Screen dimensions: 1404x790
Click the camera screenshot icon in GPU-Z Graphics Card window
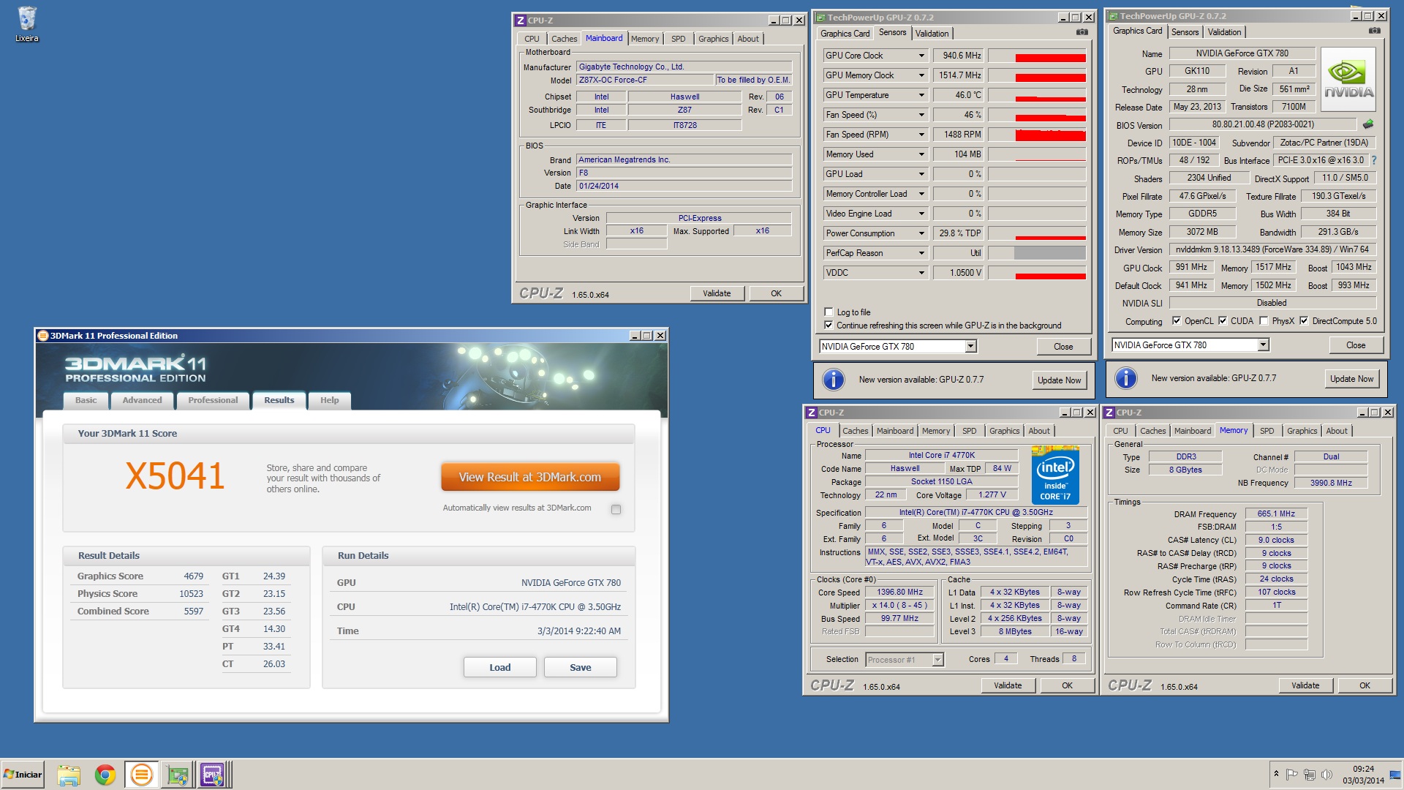(x=1375, y=31)
